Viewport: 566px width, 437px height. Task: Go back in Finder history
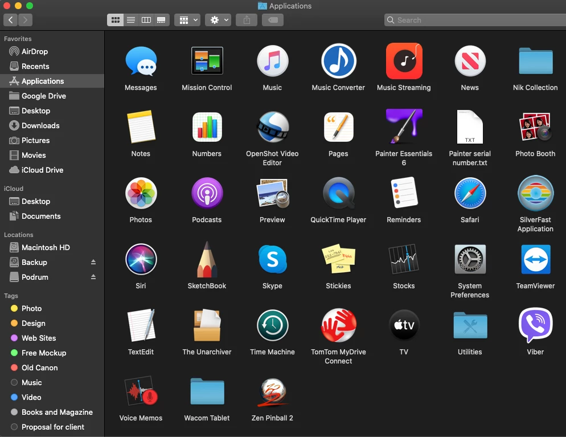click(x=10, y=20)
